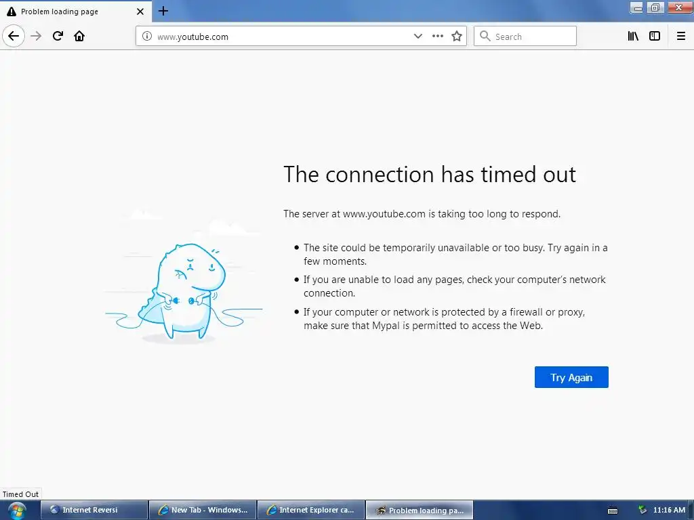Bookmark this page with the star

point(457,37)
